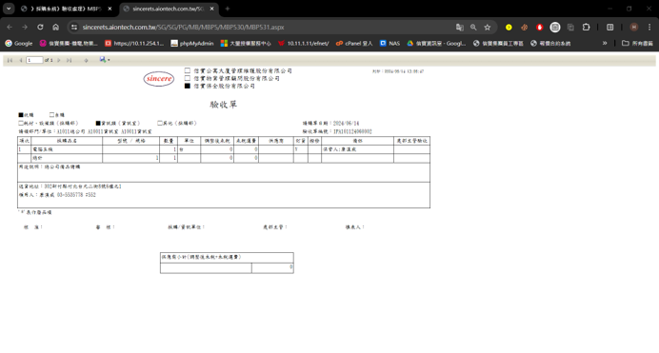
Task: Toggle the filled middle checkbox in the category row
Action: (98, 123)
